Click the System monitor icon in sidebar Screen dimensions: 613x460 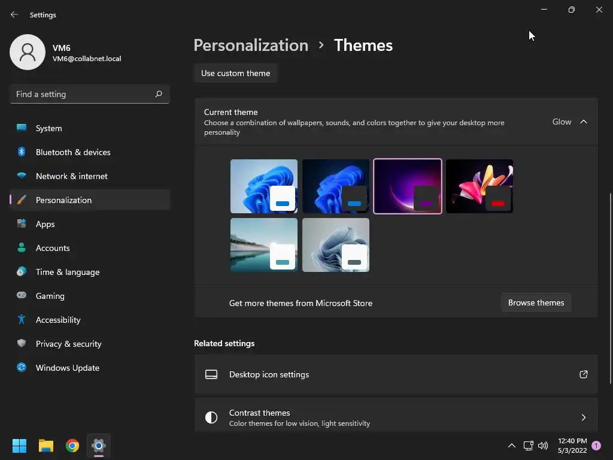(x=22, y=128)
